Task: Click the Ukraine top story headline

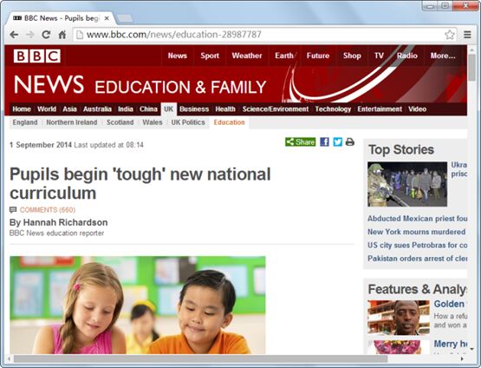Action: click(459, 169)
